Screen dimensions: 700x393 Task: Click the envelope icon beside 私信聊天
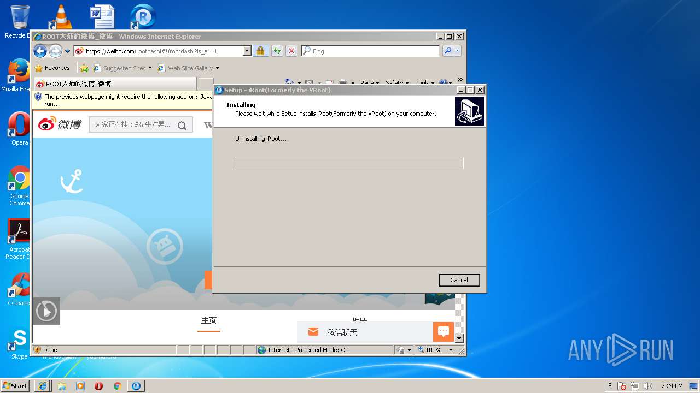pos(313,332)
